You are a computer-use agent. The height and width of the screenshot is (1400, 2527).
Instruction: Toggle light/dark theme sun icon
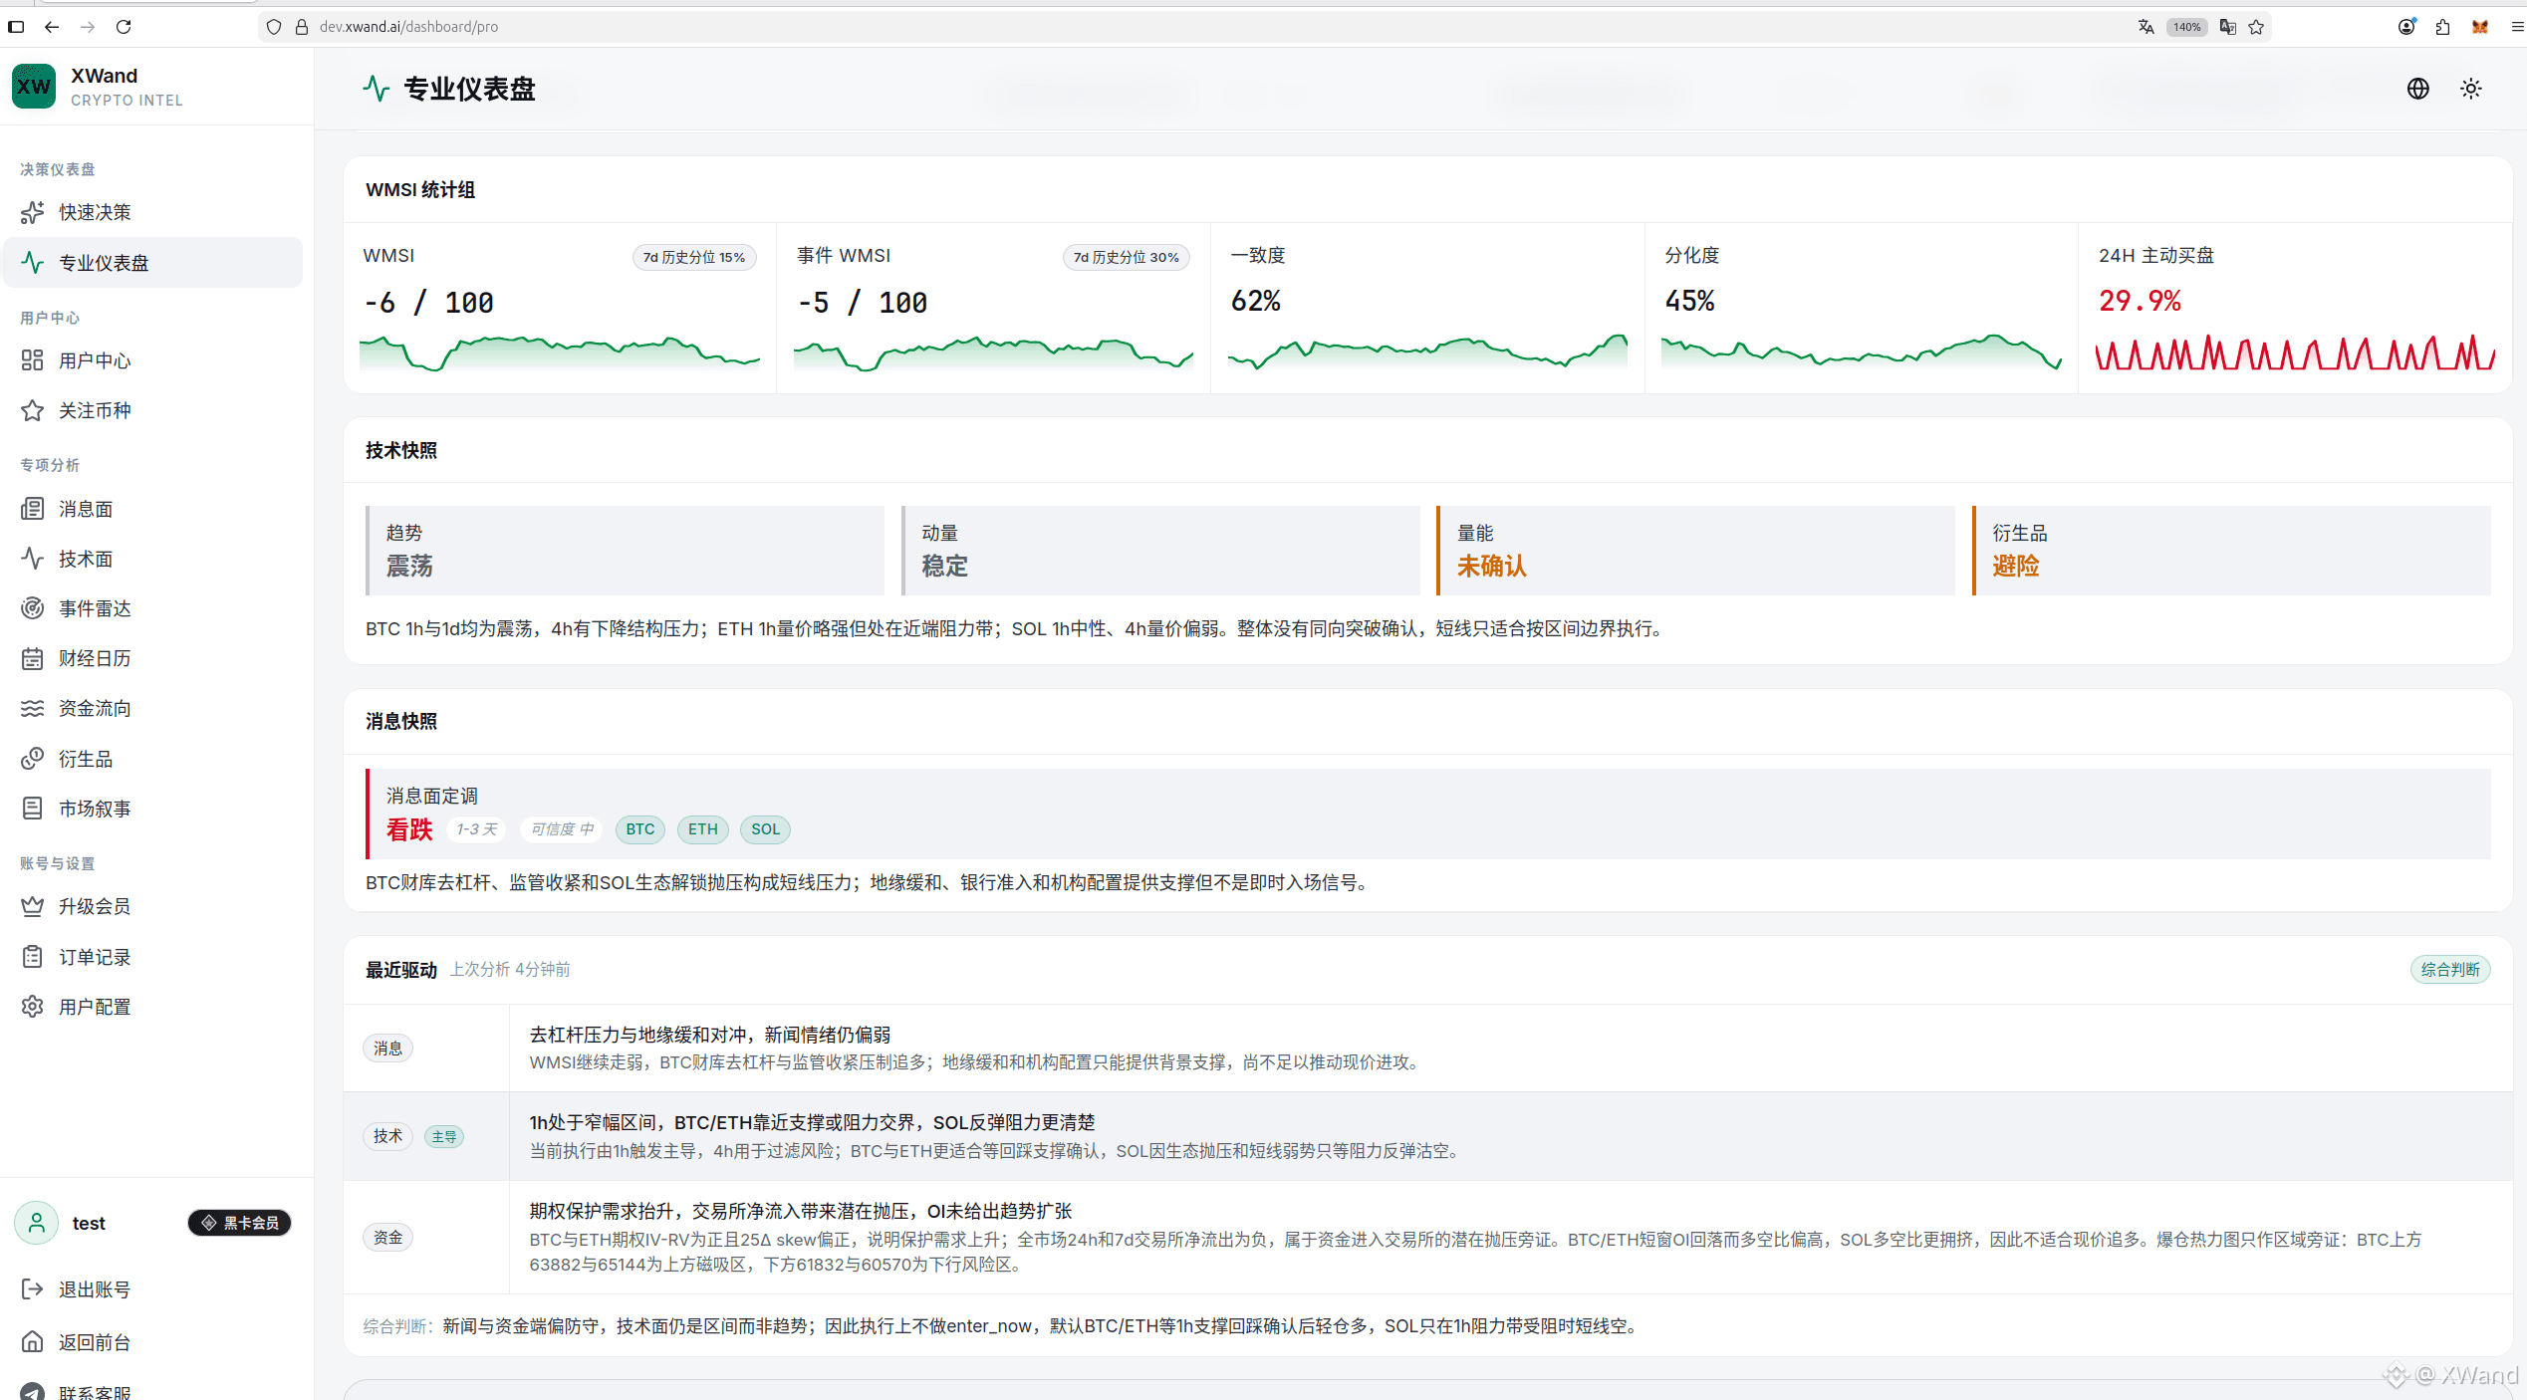click(x=2471, y=89)
